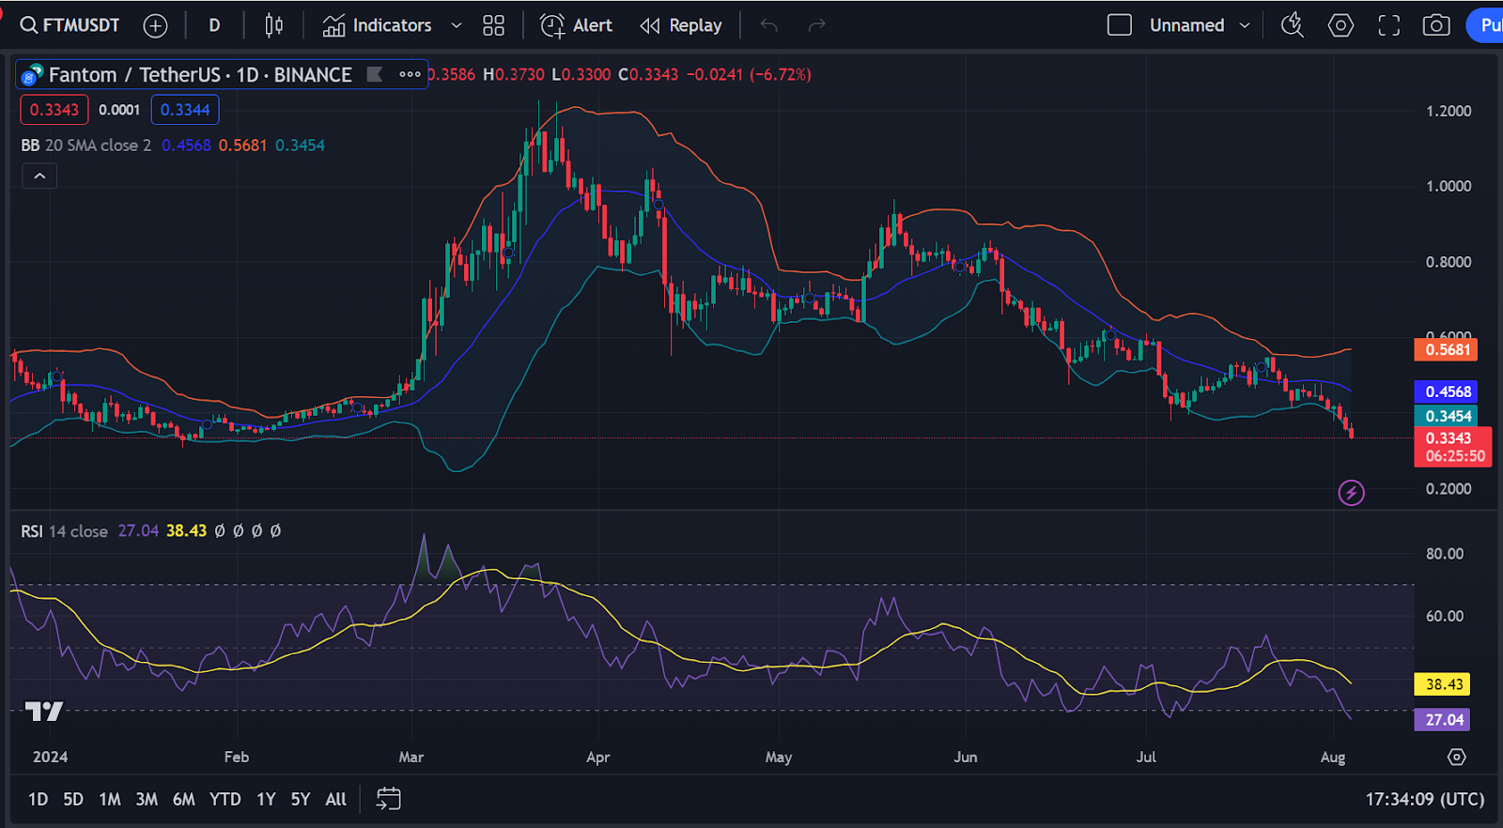1503x828 pixels.
Task: Collapse the indicator legend arrow
Action: pyautogui.click(x=39, y=176)
